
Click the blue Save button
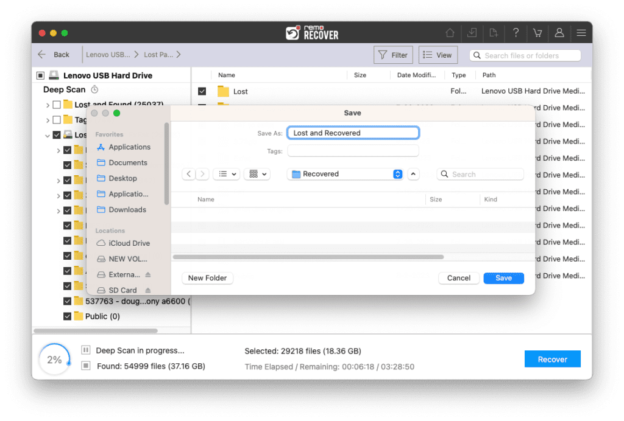tap(503, 278)
